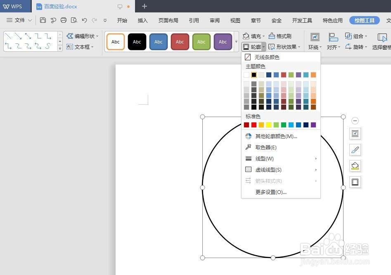Click 更多设置 at the menu bottom
Viewport: 391px width, 275px height.
[x=271, y=192]
